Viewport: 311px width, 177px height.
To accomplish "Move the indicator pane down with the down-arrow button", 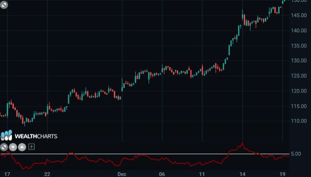I will coord(13,147).
